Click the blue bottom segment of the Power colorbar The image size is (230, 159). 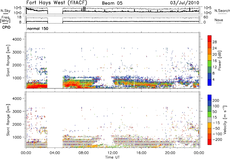point(210,82)
